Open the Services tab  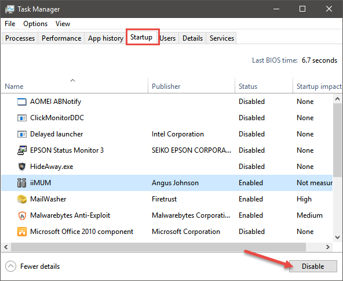pos(221,38)
